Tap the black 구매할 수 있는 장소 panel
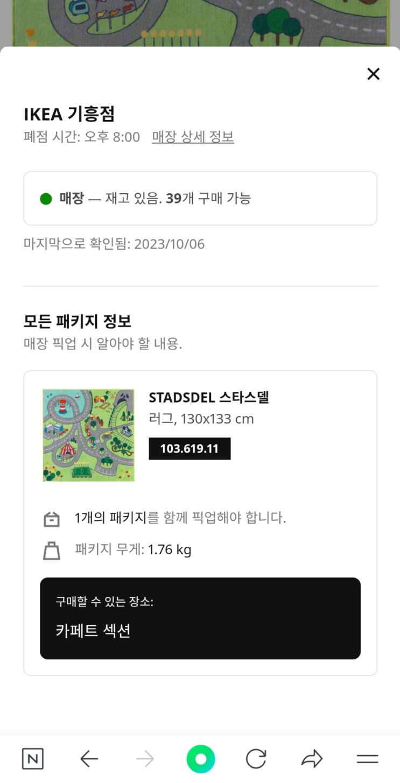 tap(200, 618)
